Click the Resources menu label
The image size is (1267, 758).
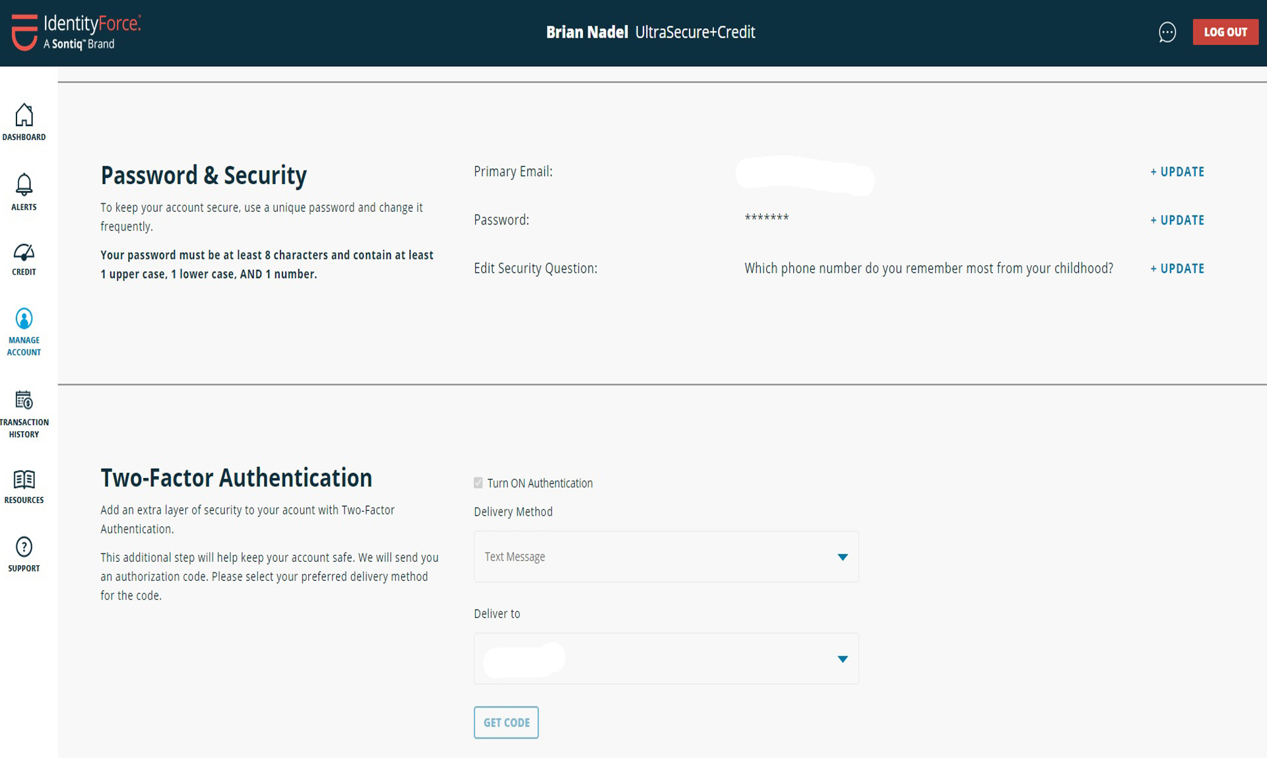24,500
